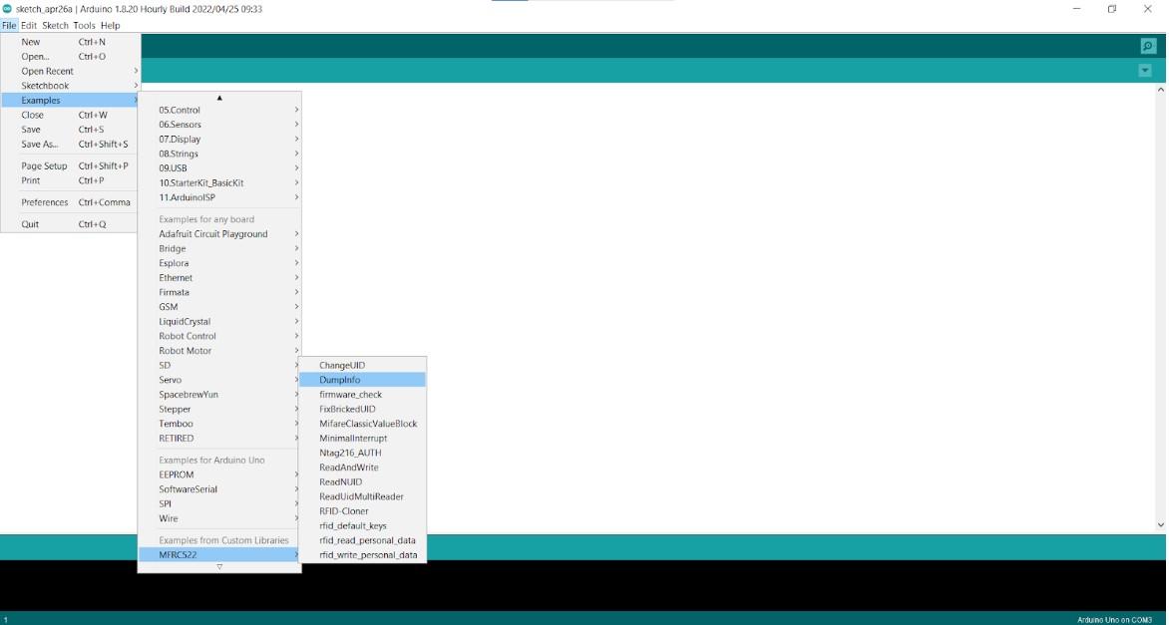The height and width of the screenshot is (625, 1169).
Task: Open the SD examples submenu
Action: coord(219,365)
